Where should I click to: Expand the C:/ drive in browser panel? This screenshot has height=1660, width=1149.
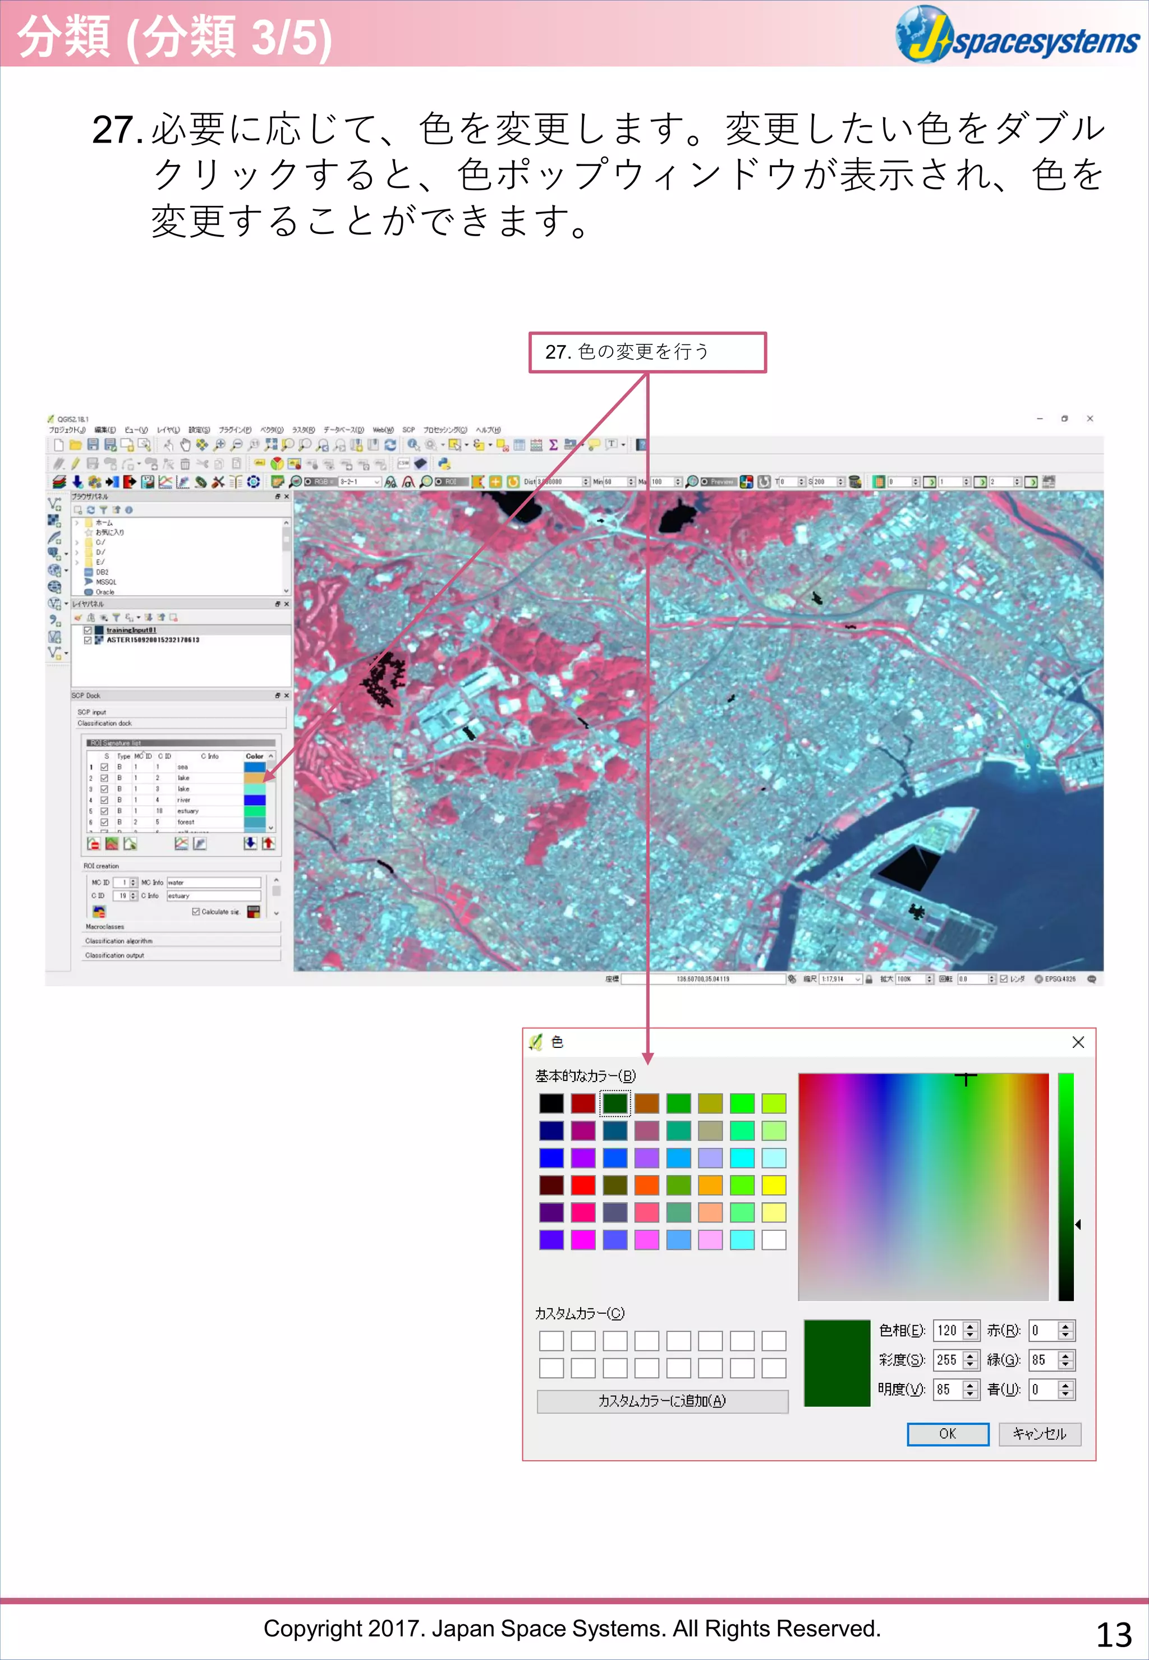(77, 542)
